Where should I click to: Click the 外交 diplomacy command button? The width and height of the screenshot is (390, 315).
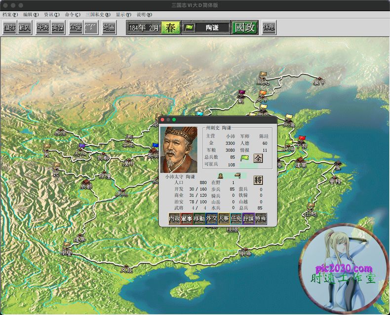point(211,218)
